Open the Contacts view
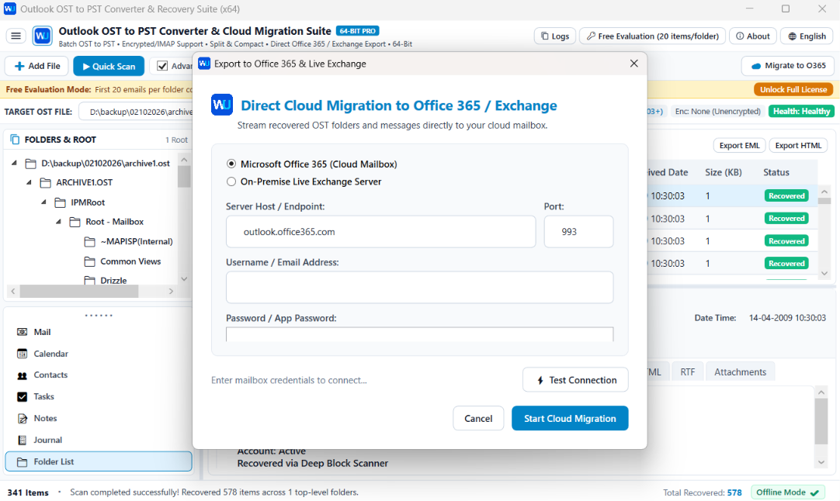This screenshot has width=840, height=501. point(50,375)
